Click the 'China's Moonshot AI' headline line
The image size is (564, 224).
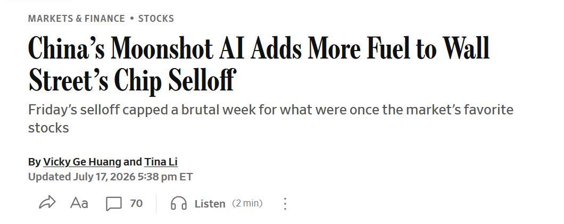point(259,48)
